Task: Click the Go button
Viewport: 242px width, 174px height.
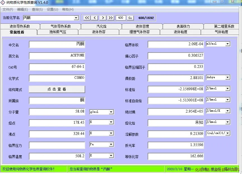Action: tap(130, 18)
